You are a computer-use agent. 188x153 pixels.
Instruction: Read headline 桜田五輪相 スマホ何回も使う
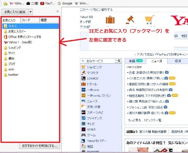tap(148, 96)
